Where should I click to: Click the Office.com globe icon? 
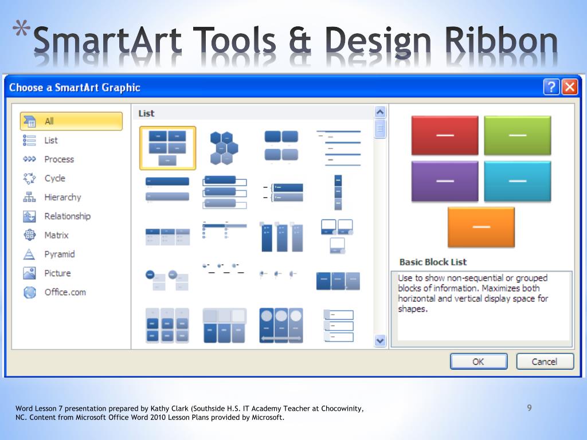click(x=30, y=292)
